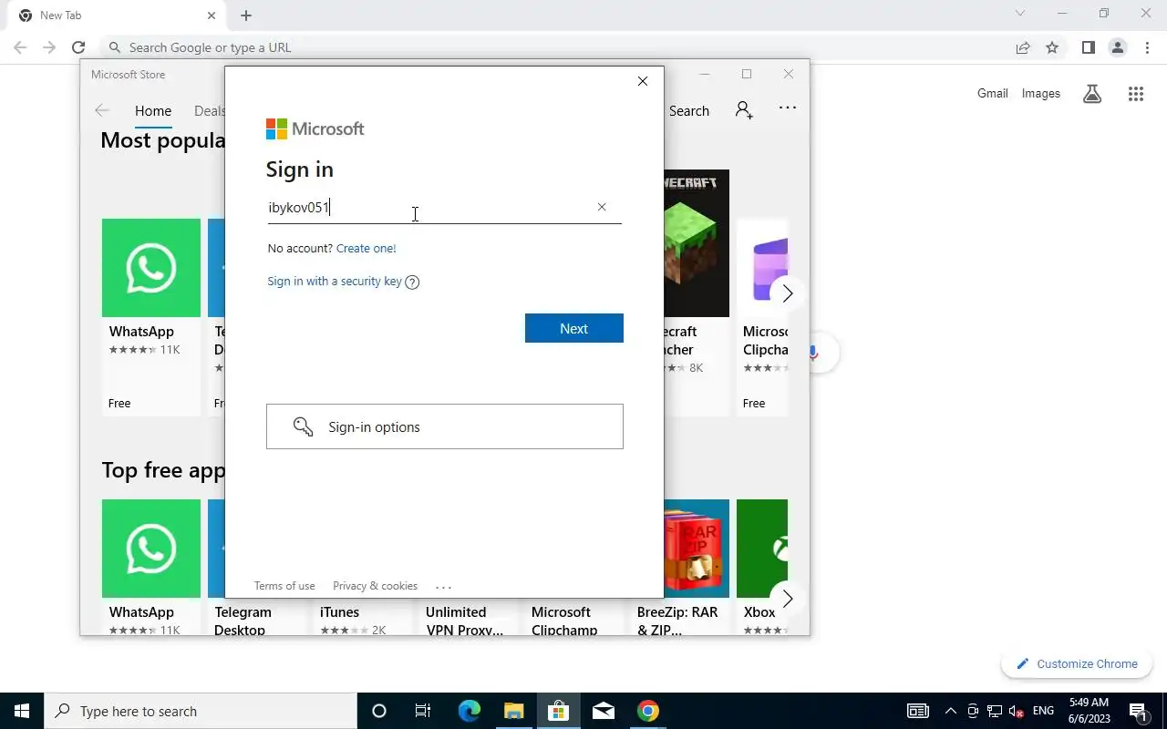Screen dimensions: 1167x729
Task: Open the Chrome tab search dropdown
Action: click(x=1020, y=13)
